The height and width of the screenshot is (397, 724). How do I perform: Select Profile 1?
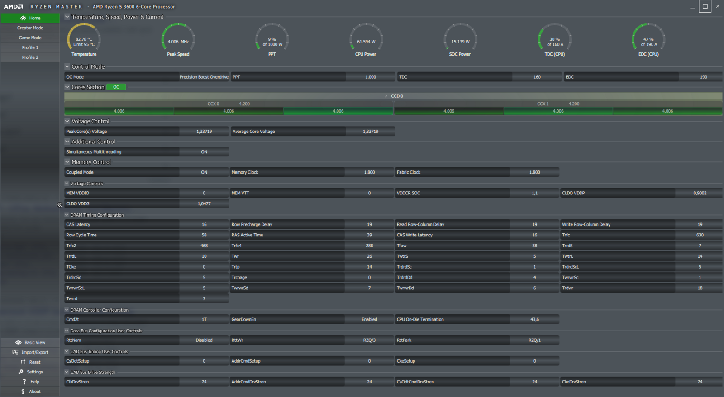point(30,47)
